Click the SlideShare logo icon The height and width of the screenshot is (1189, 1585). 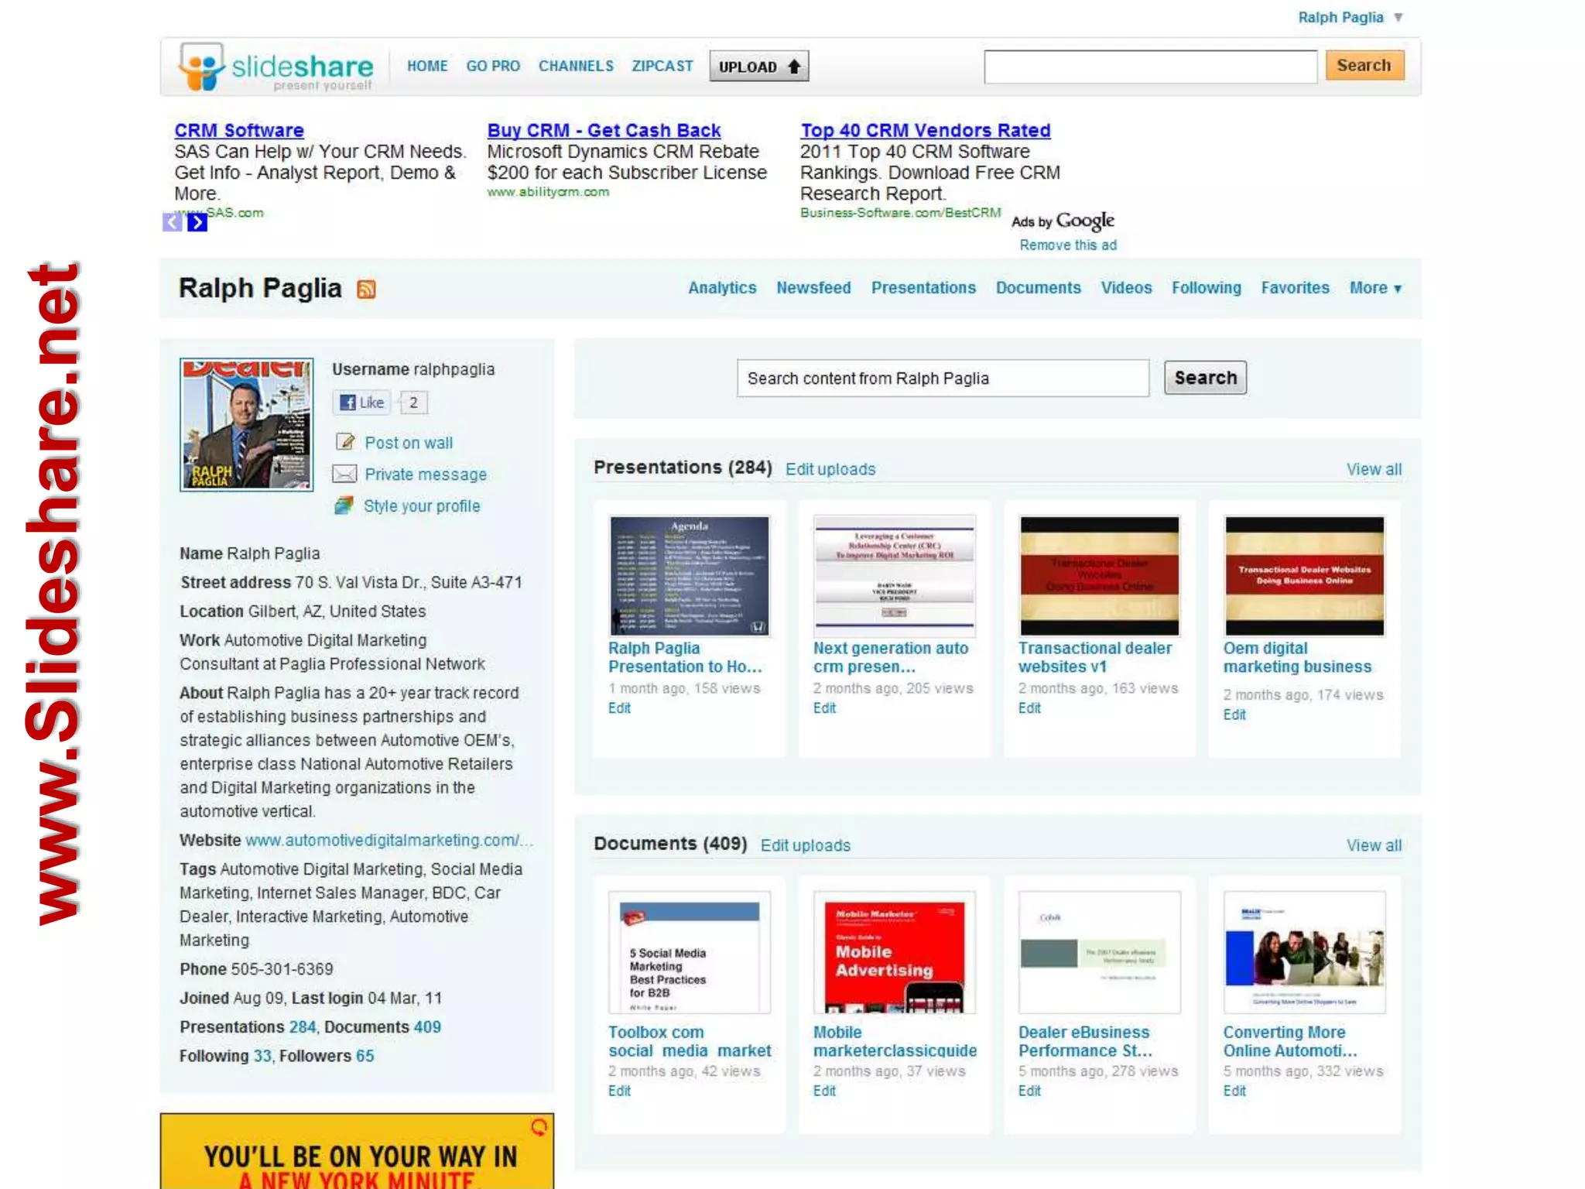201,67
